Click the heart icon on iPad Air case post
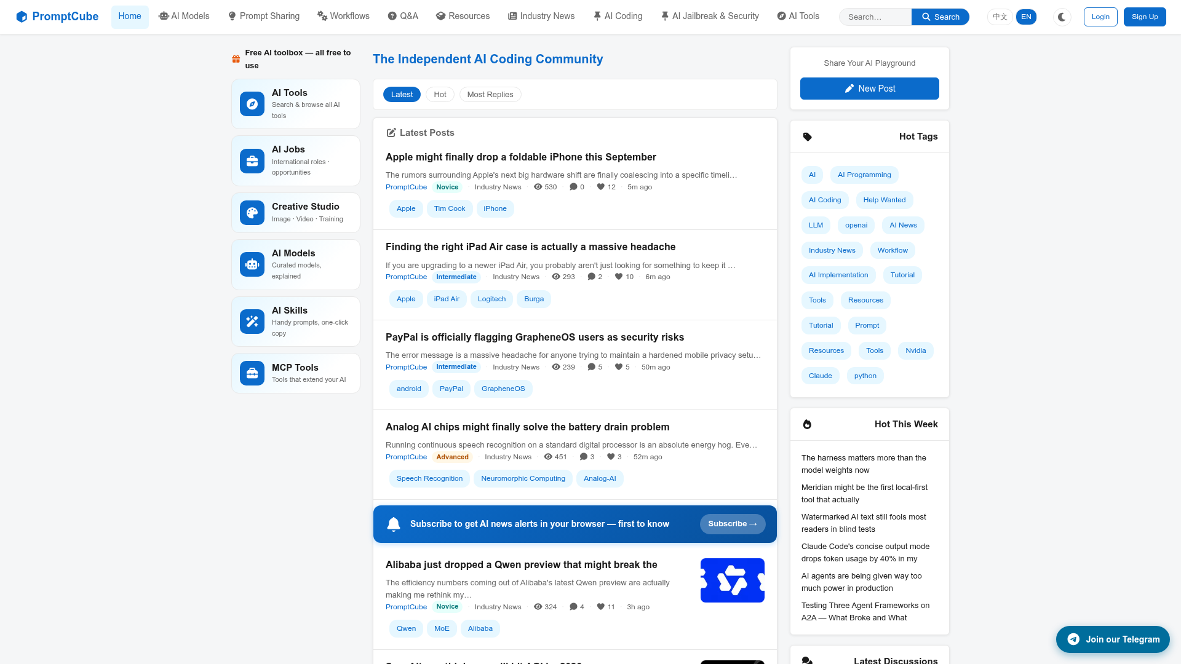Screen dimensions: 1181x664 pos(619,277)
